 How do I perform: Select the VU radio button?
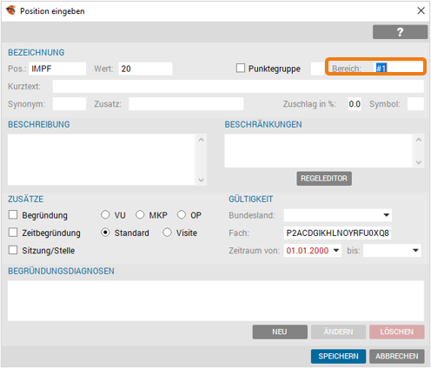tap(105, 214)
